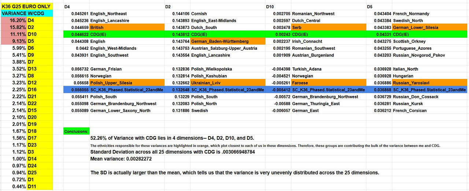Click the Austrian_Burgenland cell
This screenshot has height=191, width=469.
tap(329, 55)
